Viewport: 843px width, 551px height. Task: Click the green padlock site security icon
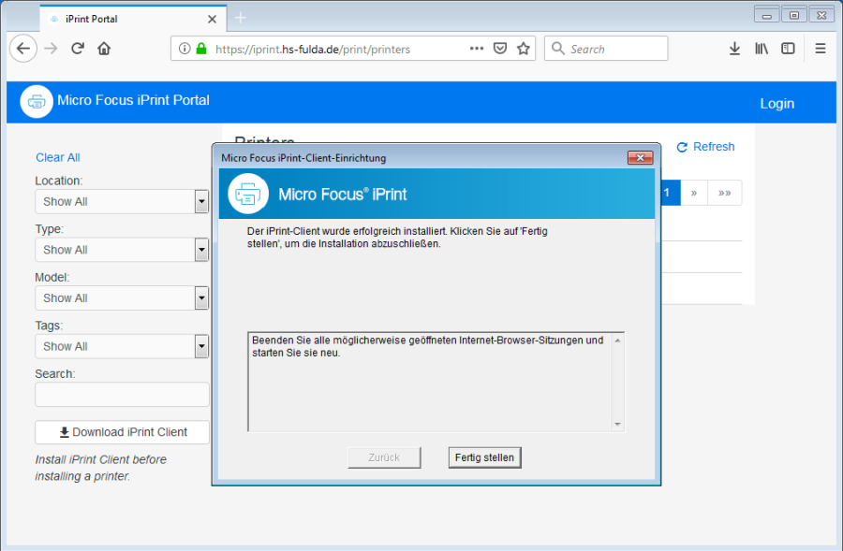tap(200, 49)
